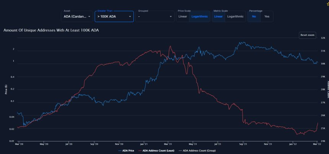Choose No for Percentage
Screen dimensions: 329x154
(253, 16)
